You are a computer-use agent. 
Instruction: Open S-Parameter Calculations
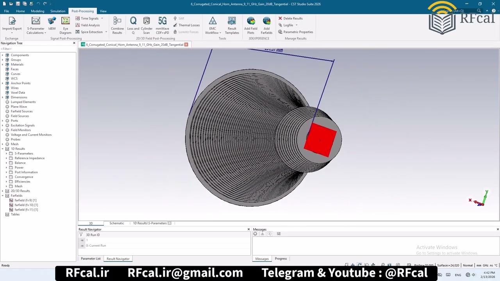[x=36, y=26]
